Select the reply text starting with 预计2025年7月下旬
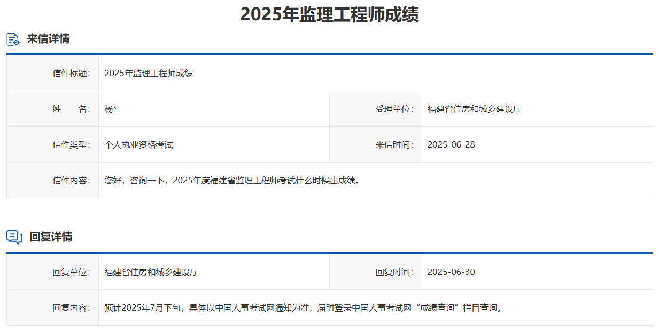The width and height of the screenshot is (659, 332). point(304,308)
